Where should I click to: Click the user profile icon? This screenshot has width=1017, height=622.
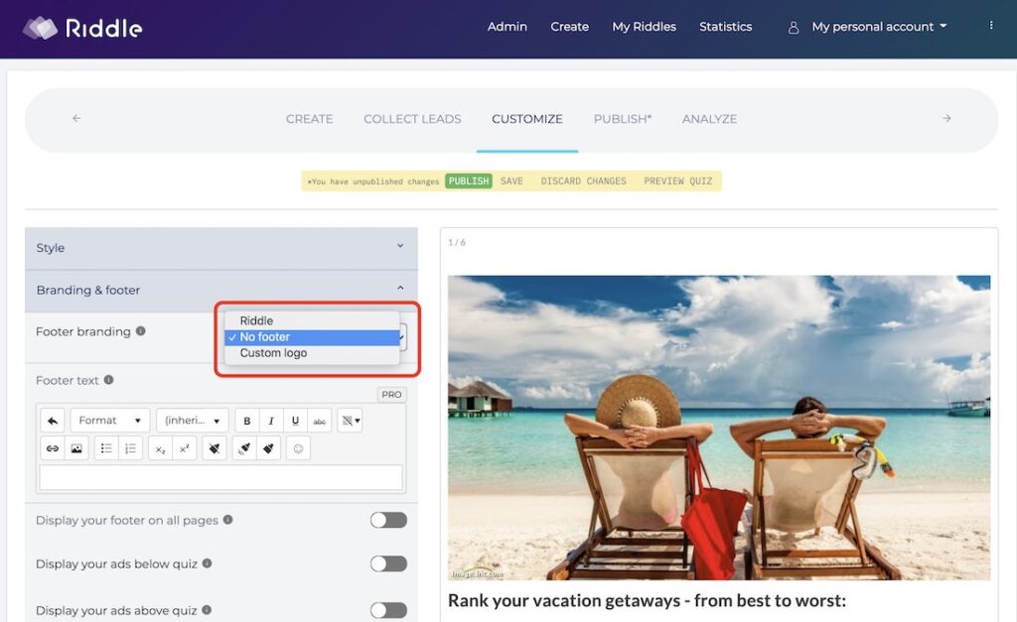click(794, 27)
